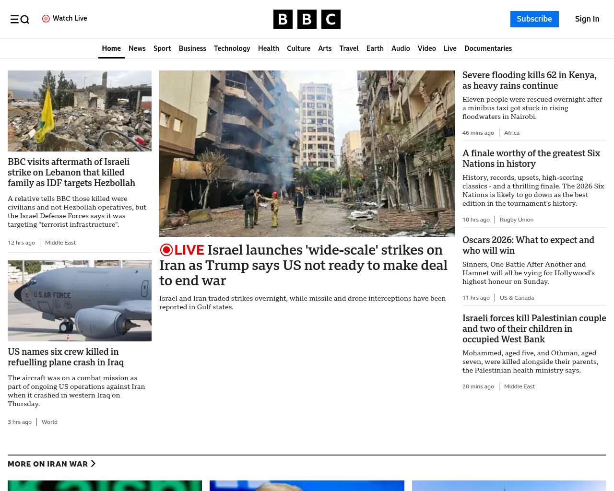Click the main burning street lead image

[x=307, y=153]
